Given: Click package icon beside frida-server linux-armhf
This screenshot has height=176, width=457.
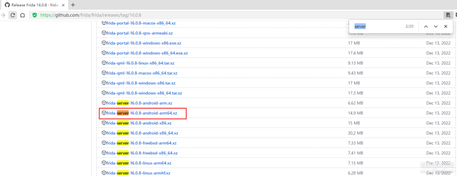Looking at the screenshot, I should coord(104,173).
